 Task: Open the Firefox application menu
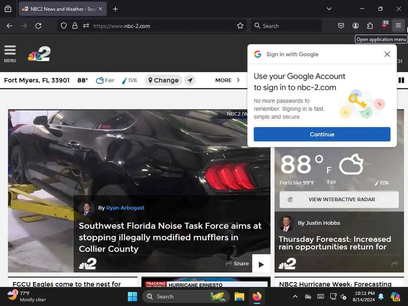pyautogui.click(x=398, y=25)
